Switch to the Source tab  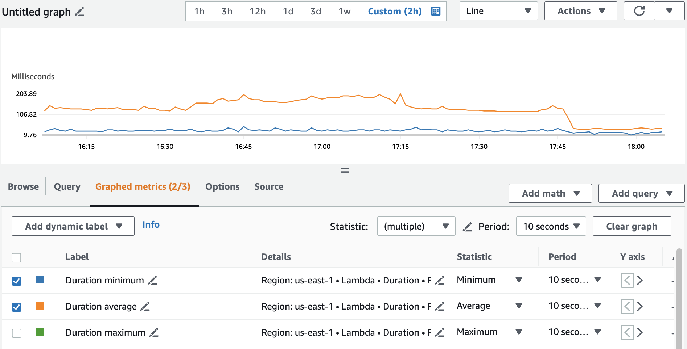click(268, 186)
